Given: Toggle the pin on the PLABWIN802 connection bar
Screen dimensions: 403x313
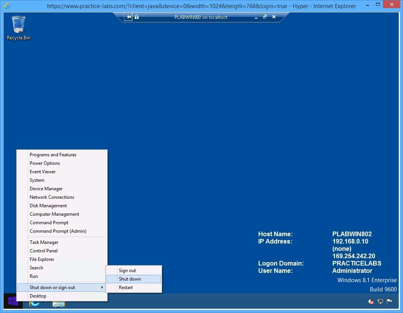Looking at the screenshot, I should tap(128, 17).
